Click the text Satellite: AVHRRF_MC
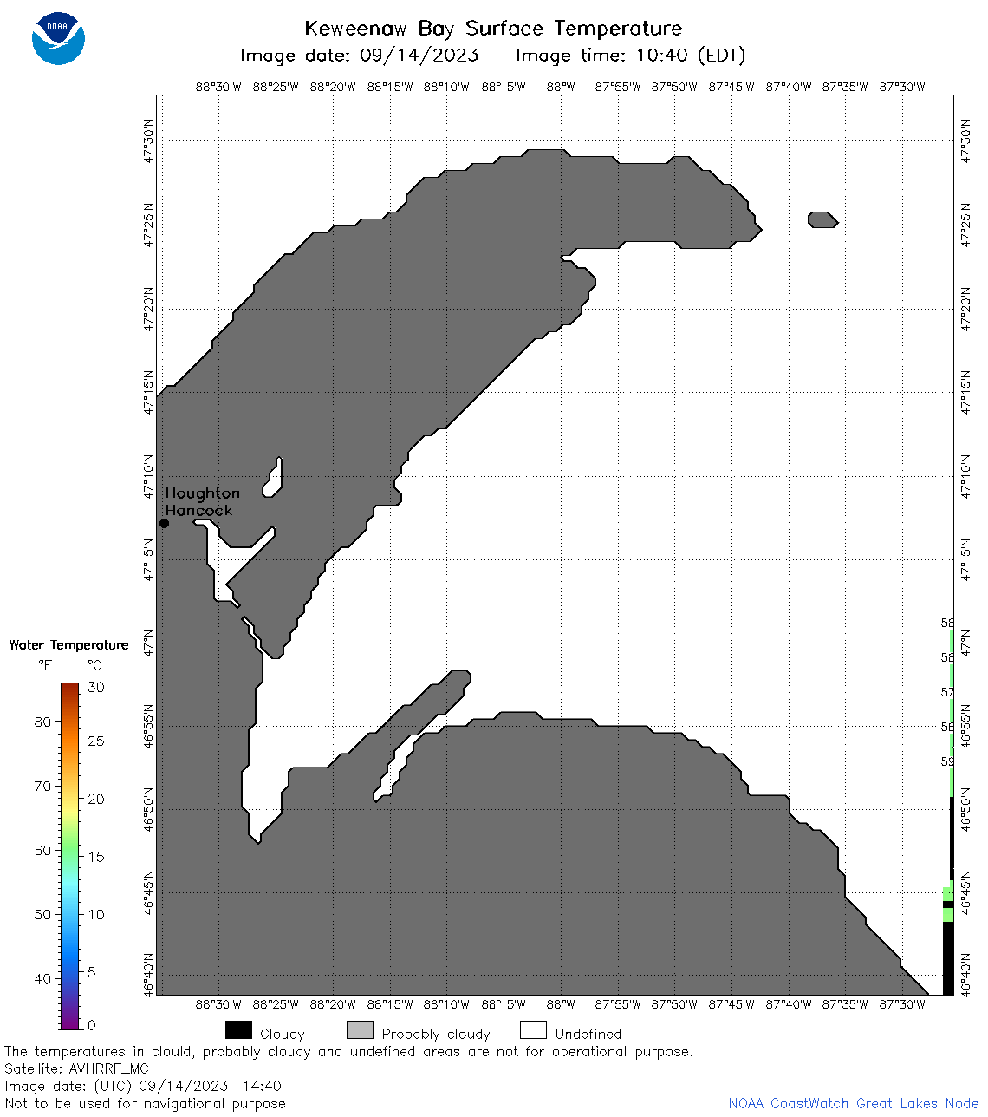 76,1068
